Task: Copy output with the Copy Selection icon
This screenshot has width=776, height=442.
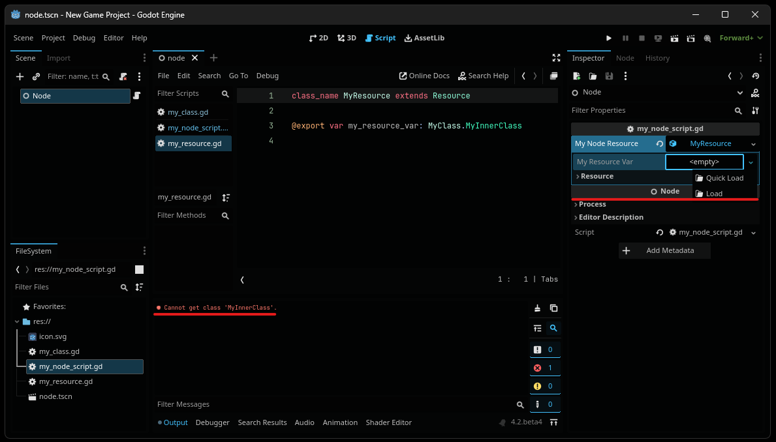Action: click(x=553, y=308)
